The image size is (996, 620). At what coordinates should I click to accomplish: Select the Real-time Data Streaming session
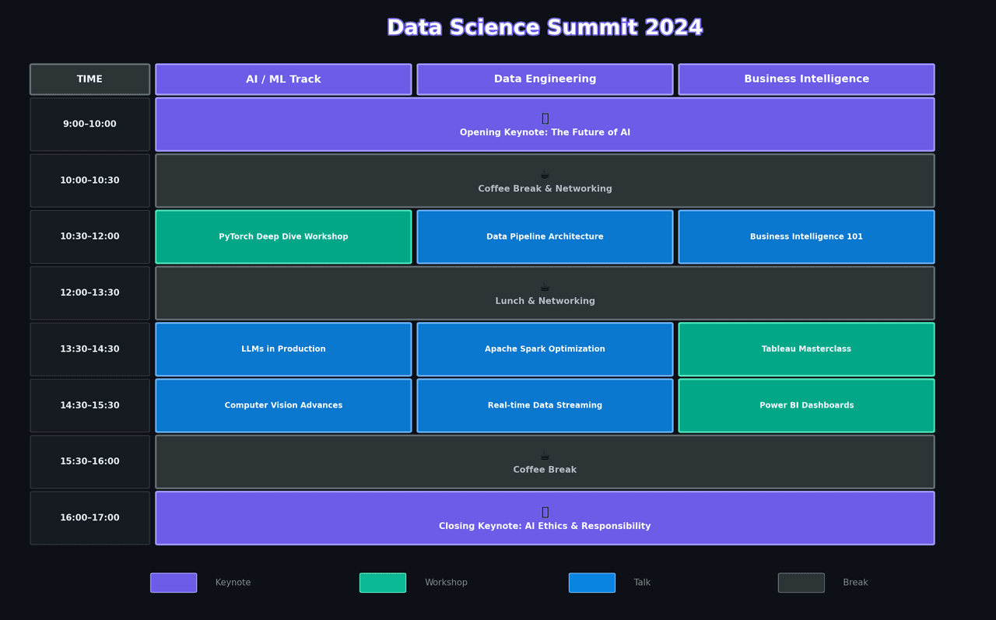[x=545, y=405]
